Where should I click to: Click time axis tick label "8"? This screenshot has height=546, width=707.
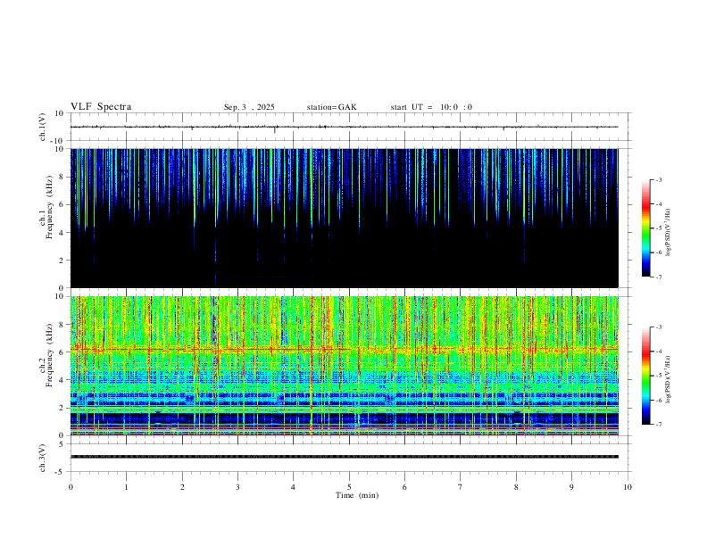516,487
